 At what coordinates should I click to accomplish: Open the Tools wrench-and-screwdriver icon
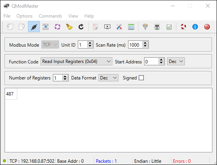tap(119, 27)
